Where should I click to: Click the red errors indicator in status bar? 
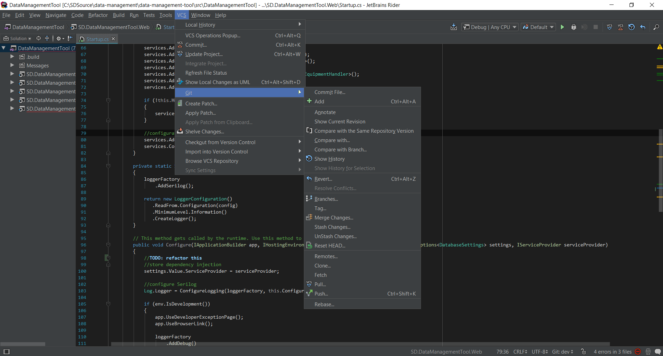tap(638, 352)
